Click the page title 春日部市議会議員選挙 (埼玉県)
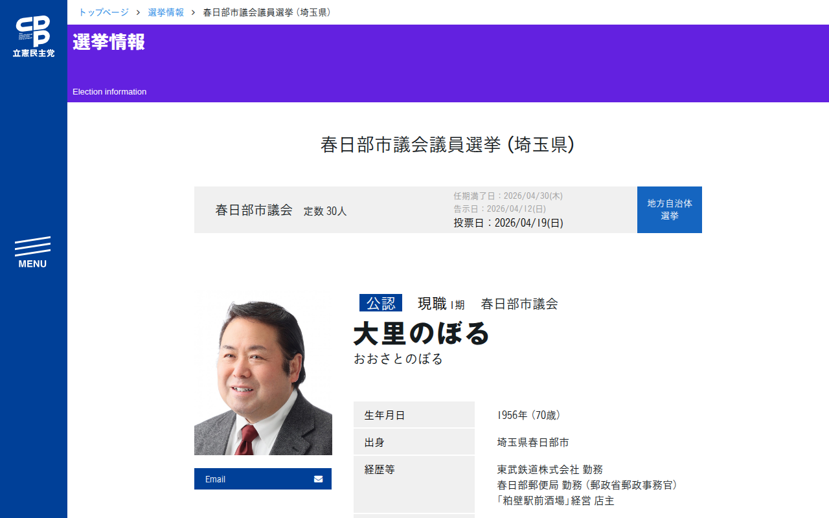The height and width of the screenshot is (518, 829). click(x=448, y=144)
